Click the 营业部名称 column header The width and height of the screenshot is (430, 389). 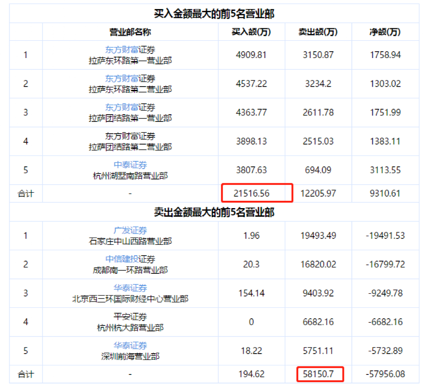pyautogui.click(x=130, y=32)
